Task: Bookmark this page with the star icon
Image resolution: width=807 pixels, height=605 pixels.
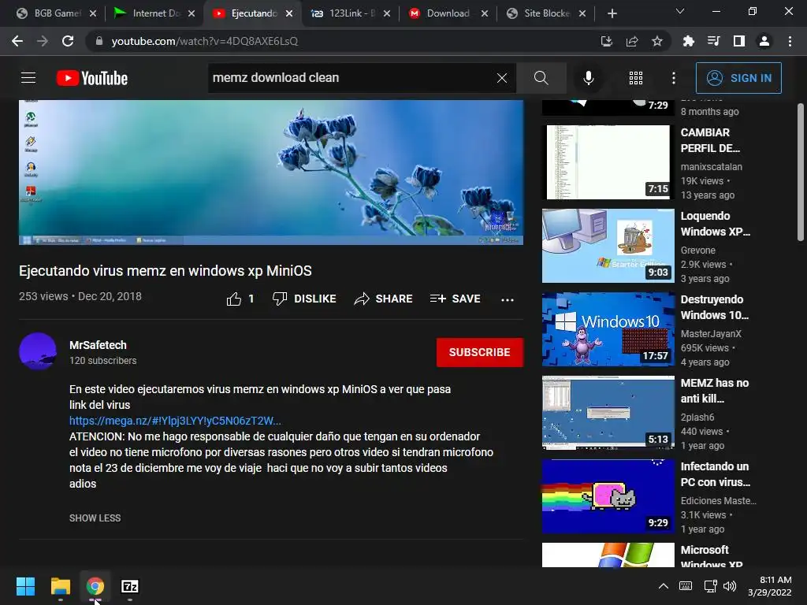Action: point(656,41)
